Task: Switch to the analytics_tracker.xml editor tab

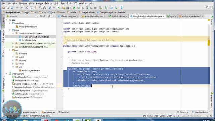Action: click(191, 16)
